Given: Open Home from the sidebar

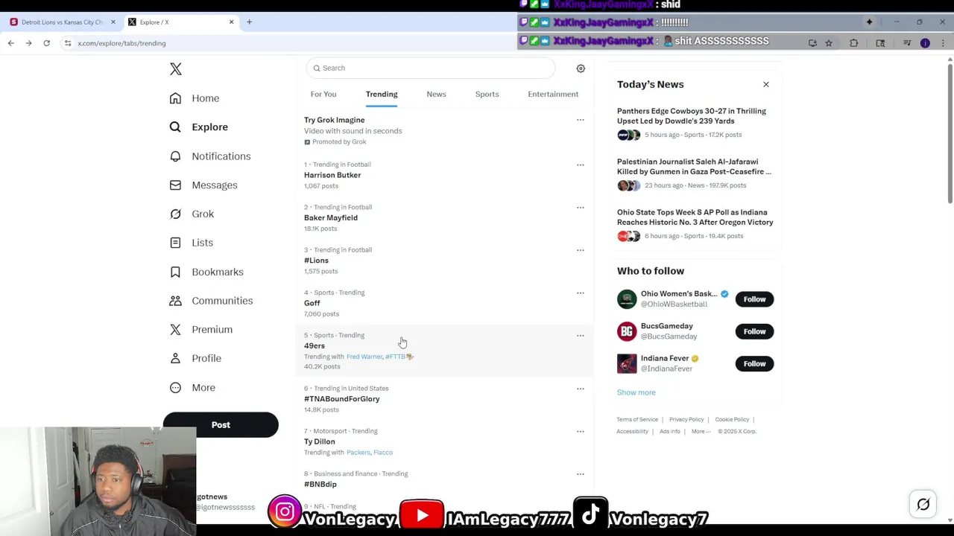Looking at the screenshot, I should (x=195, y=98).
